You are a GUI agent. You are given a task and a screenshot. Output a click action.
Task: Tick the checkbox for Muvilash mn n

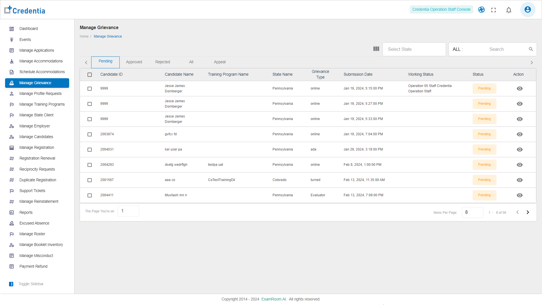89,195
